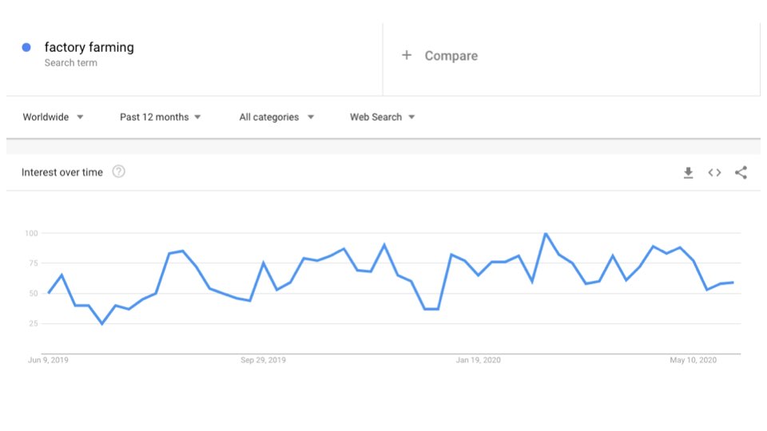The image size is (767, 431).
Task: Edit the factory farming search term
Action: point(89,47)
